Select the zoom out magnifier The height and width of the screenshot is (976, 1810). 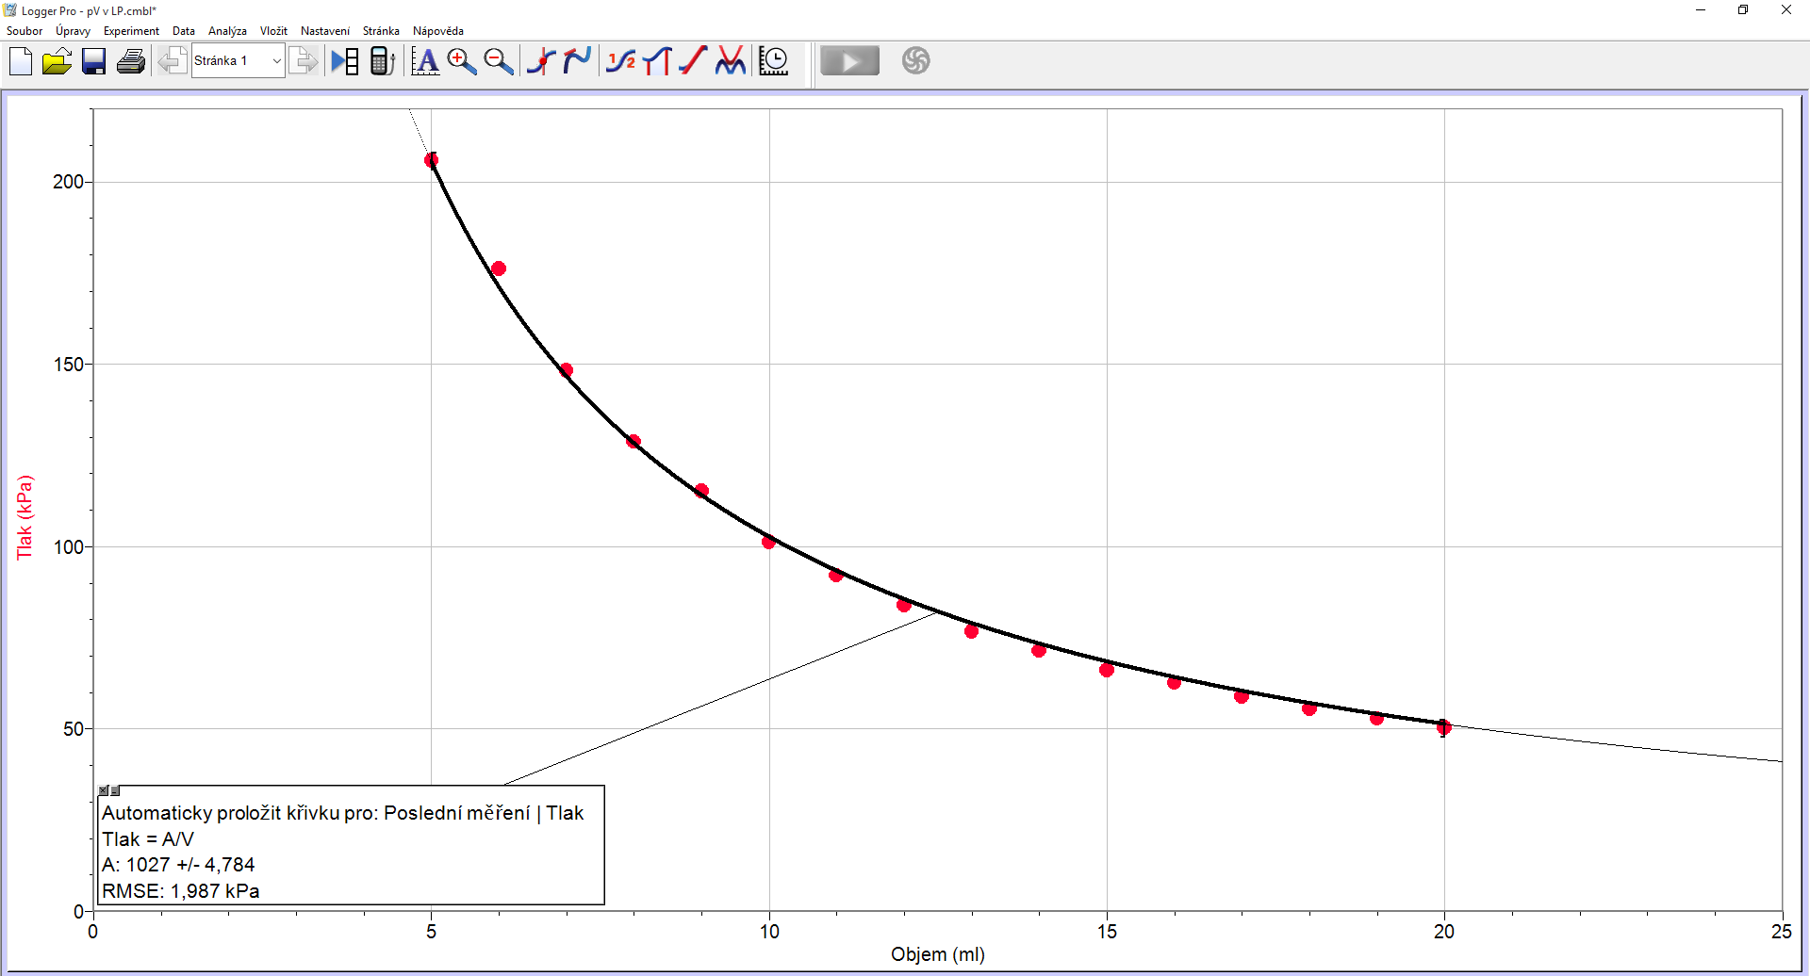[498, 62]
